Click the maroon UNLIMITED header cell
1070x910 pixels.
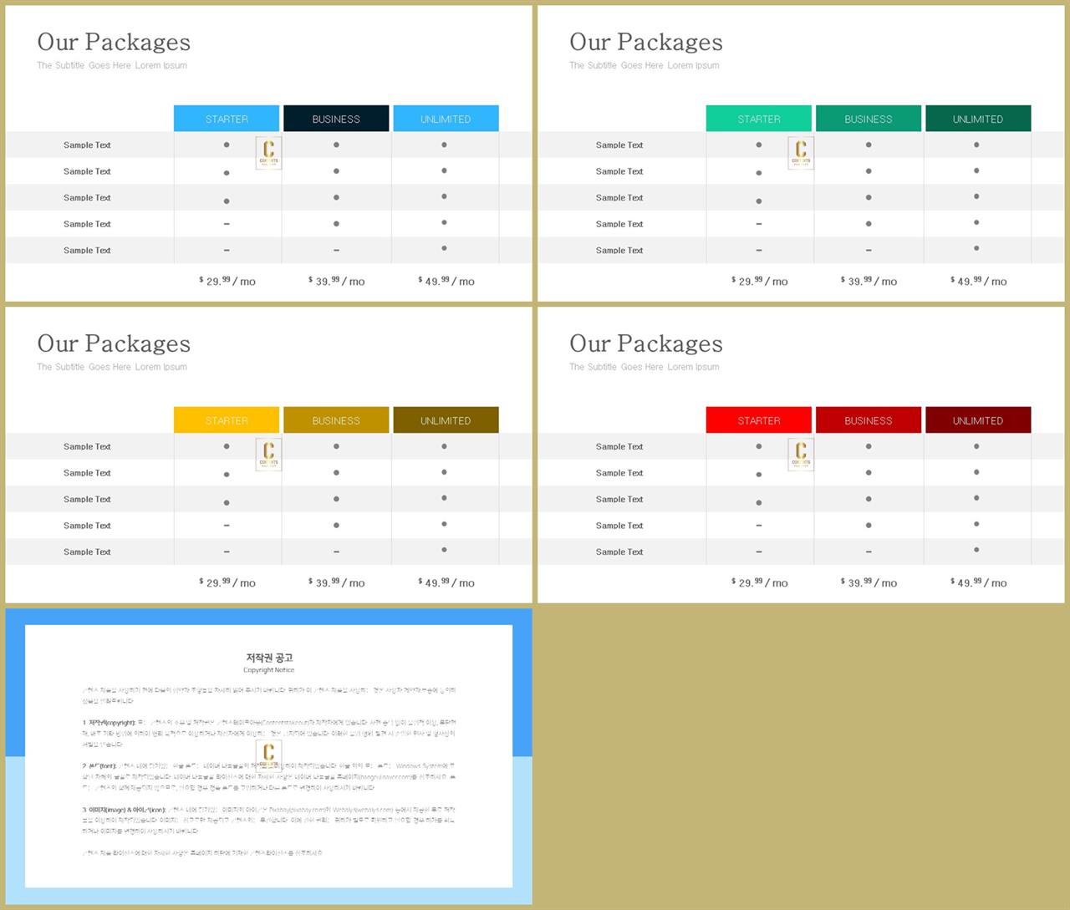[x=978, y=420]
